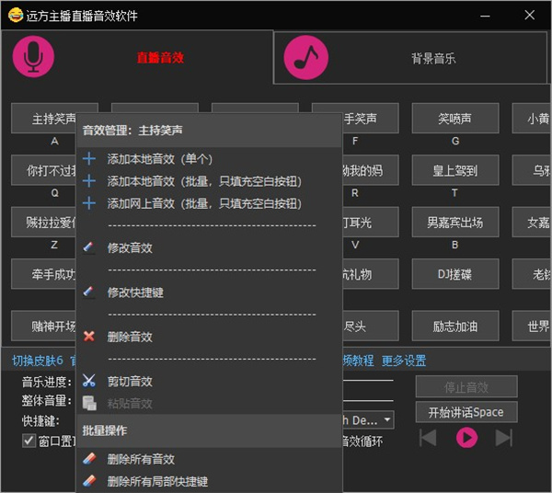Click plus icon beside 添加本地音效（批量）
Viewport: 552px width, 493px height.
pos(89,181)
